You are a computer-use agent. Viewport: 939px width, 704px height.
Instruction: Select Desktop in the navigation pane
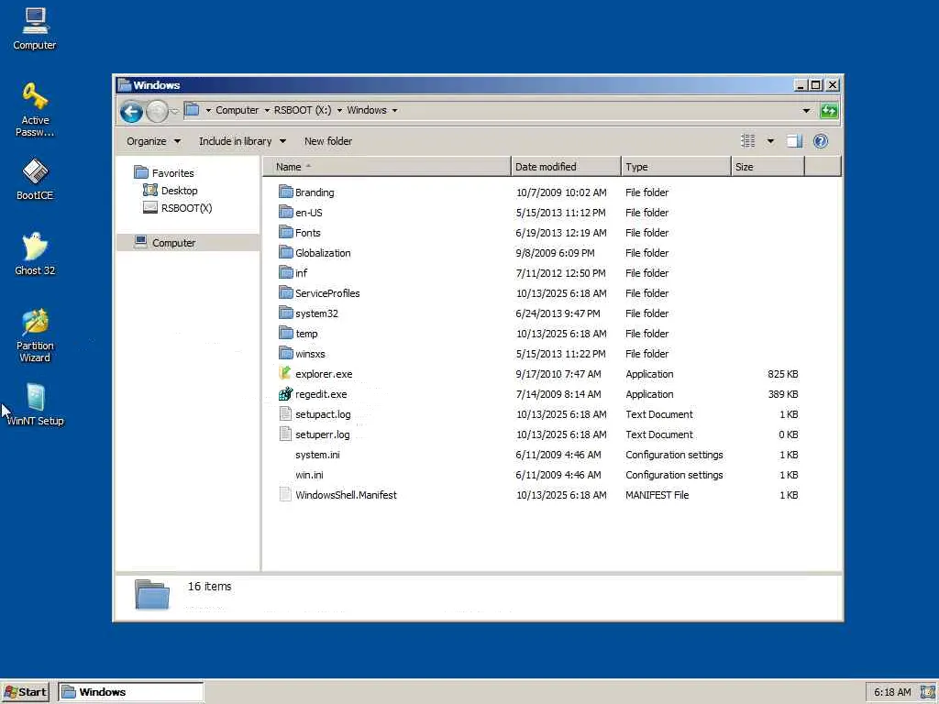pyautogui.click(x=171, y=191)
